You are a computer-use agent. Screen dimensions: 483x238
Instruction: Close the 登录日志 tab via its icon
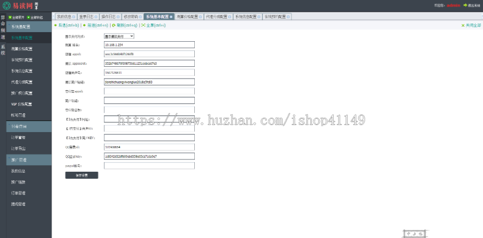[96, 17]
